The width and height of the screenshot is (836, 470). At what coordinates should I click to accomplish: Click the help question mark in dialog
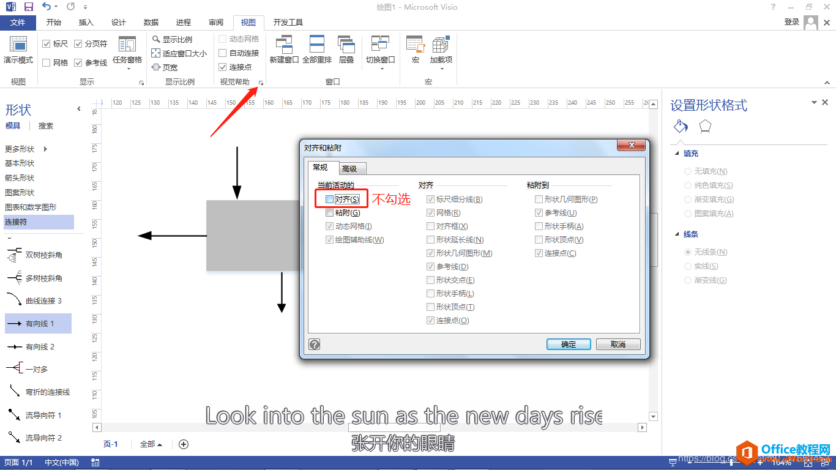314,344
